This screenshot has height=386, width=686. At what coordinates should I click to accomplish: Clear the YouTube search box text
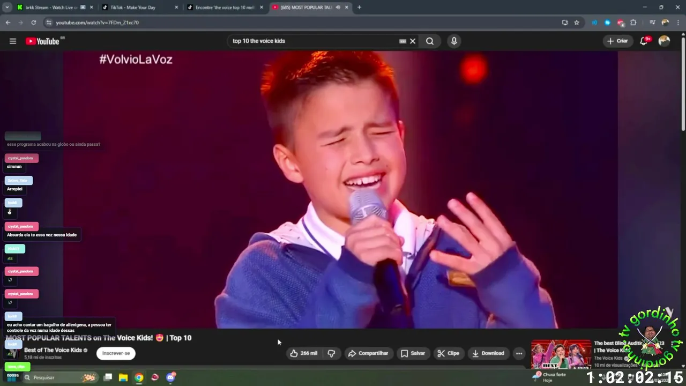[x=413, y=41]
